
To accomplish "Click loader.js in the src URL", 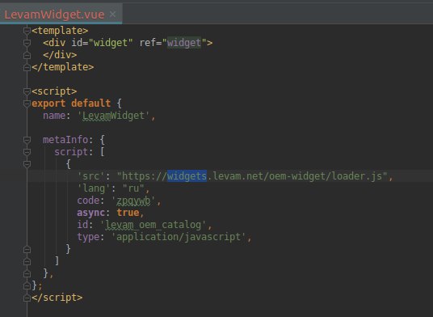I will click(357, 176).
